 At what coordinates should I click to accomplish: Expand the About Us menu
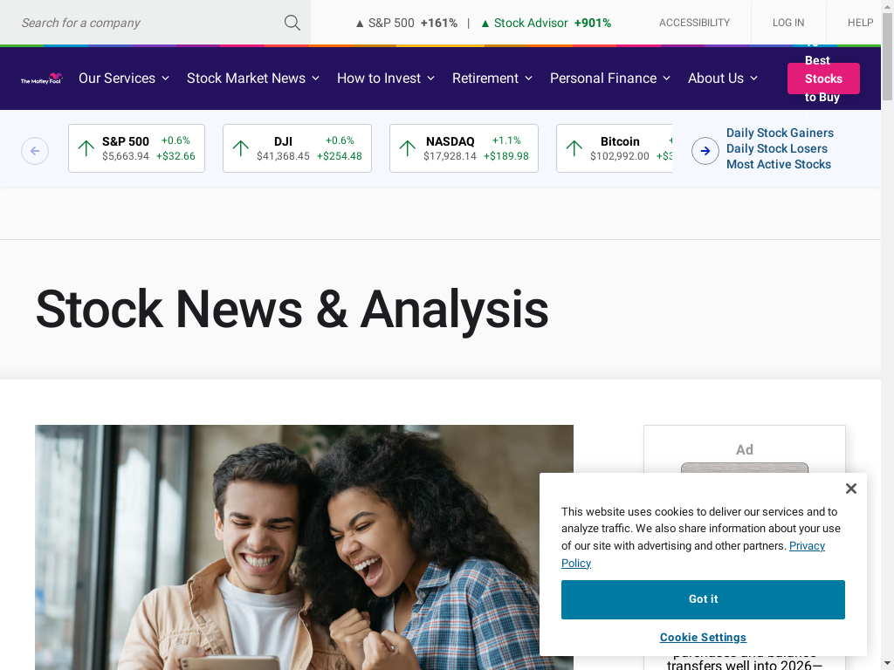pyautogui.click(x=723, y=78)
